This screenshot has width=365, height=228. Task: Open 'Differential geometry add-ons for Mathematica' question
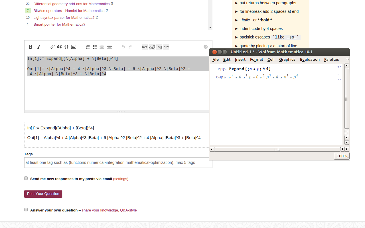(72, 4)
